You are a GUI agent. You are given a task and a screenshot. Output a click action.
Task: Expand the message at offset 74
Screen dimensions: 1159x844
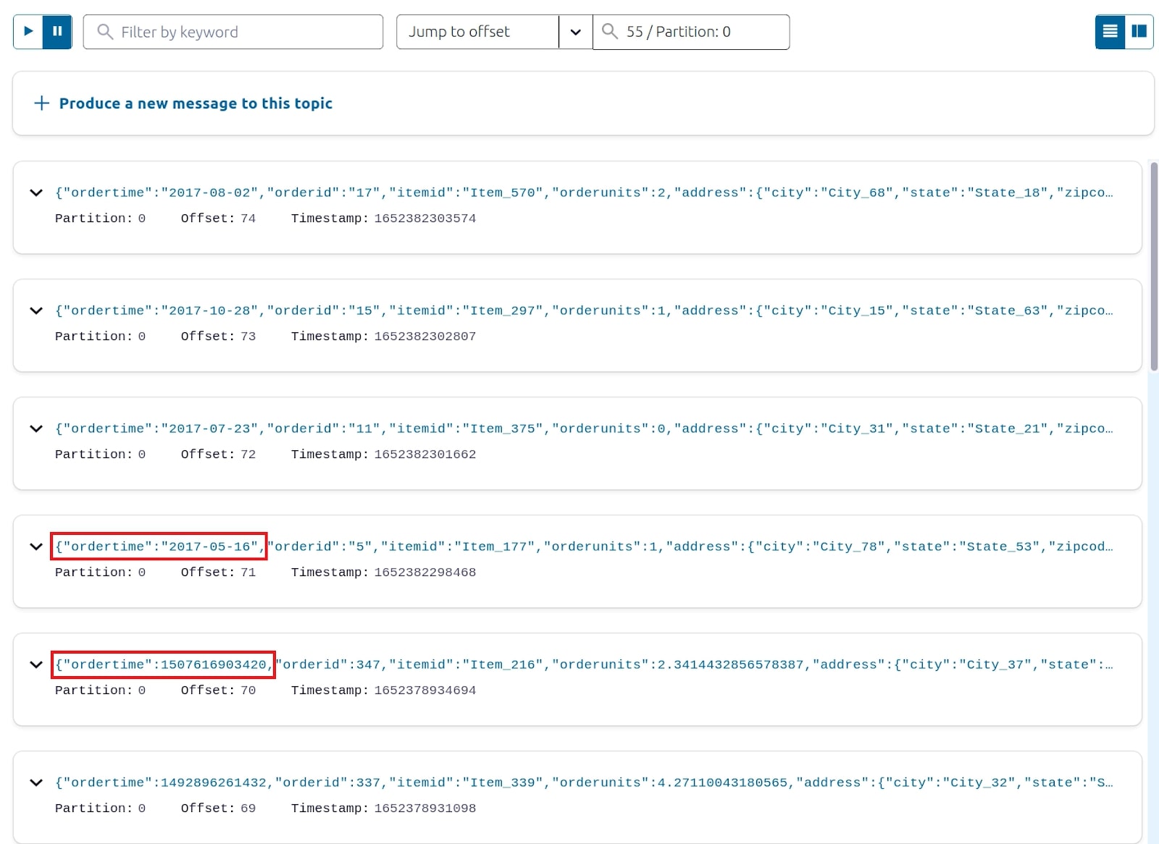pyautogui.click(x=36, y=193)
